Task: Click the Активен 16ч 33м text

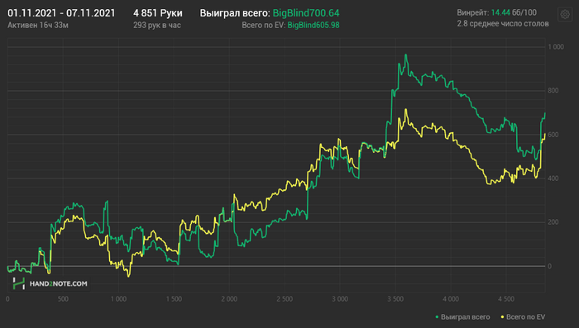Action: tap(38, 25)
